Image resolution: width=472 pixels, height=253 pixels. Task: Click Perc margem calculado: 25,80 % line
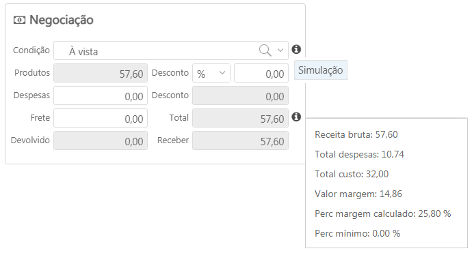point(383,213)
